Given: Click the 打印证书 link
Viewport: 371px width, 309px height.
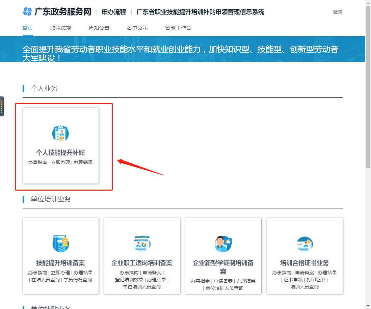Looking at the screenshot, I should coord(316,280).
